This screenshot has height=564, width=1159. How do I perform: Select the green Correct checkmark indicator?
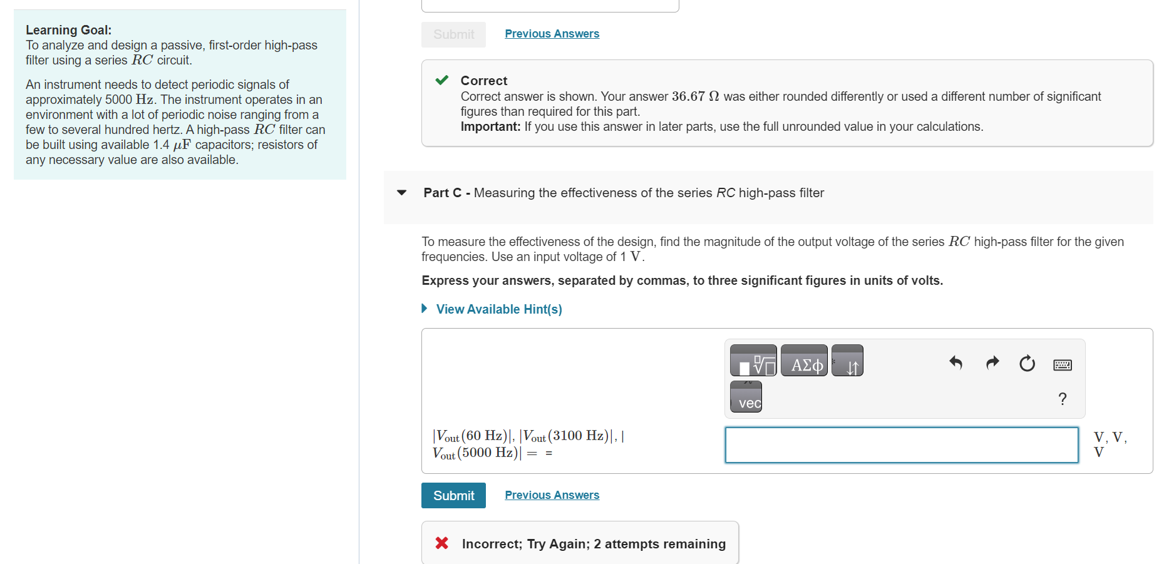pyautogui.click(x=442, y=80)
